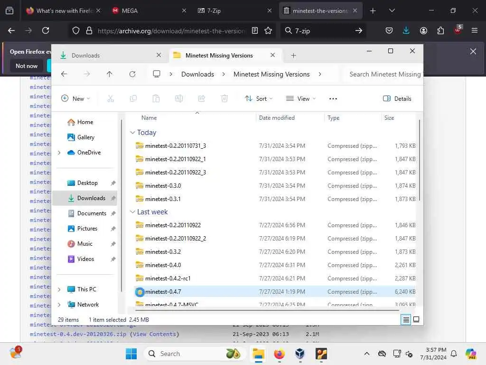486x365 pixels.
Task: Click Downloads in the breadcrumb path
Action: pos(197,74)
